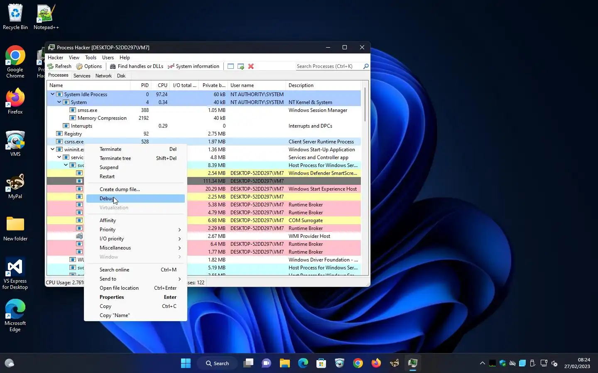Click the taskbar clock and date

click(x=577, y=363)
